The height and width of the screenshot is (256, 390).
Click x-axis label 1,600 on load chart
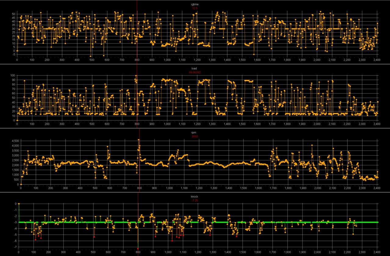pos(257,124)
